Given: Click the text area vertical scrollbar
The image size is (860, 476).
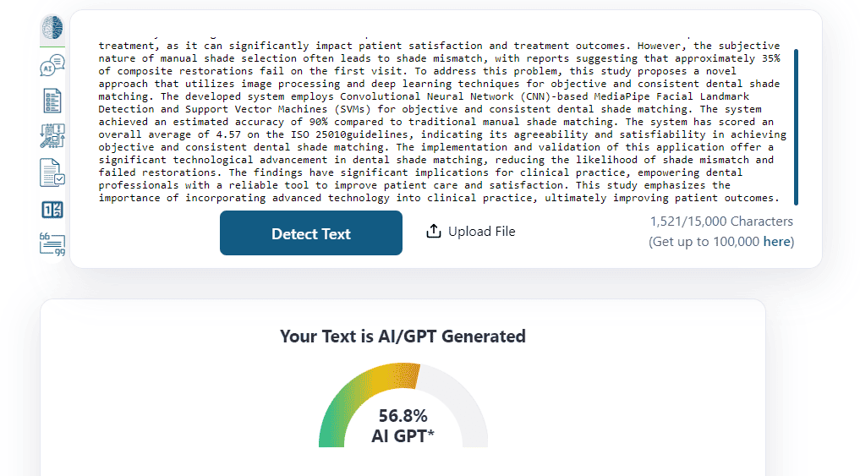Looking at the screenshot, I should tap(796, 127).
